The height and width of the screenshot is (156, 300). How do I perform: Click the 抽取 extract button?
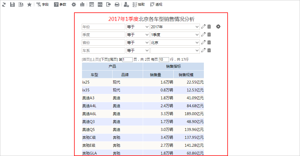click(x=139, y=5)
